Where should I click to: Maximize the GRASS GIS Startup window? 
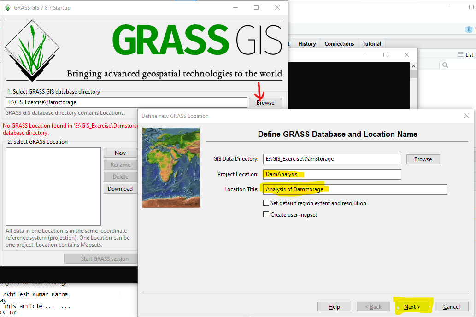click(x=256, y=7)
